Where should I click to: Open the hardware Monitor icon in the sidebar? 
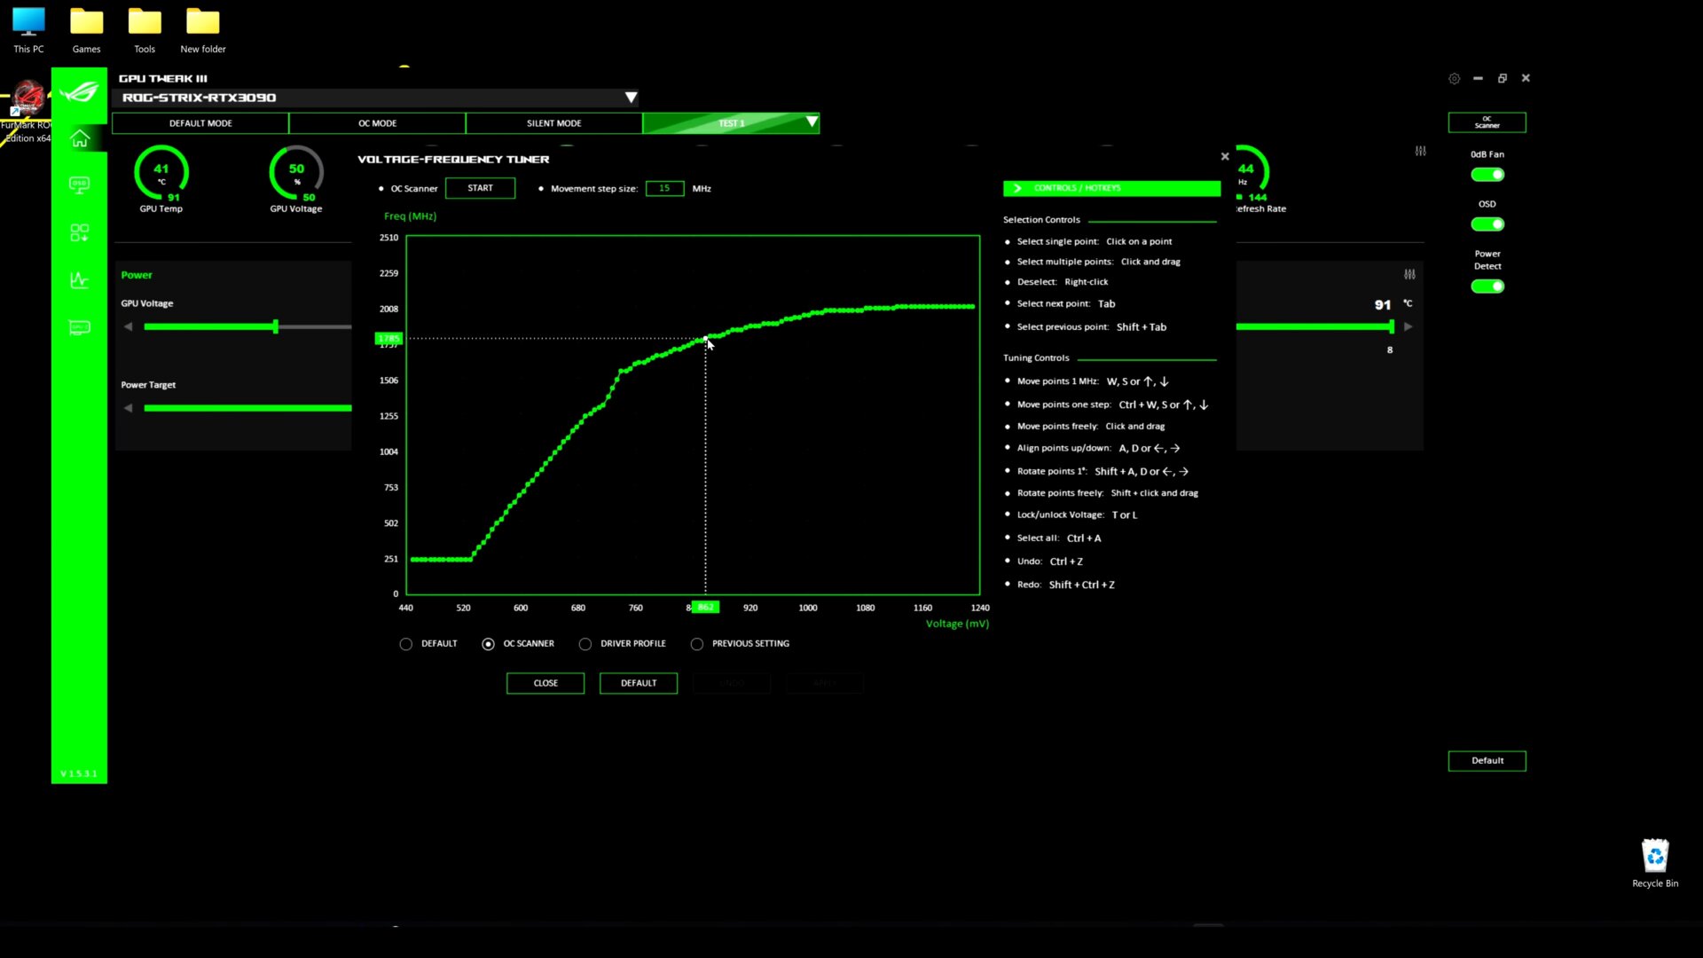point(80,279)
